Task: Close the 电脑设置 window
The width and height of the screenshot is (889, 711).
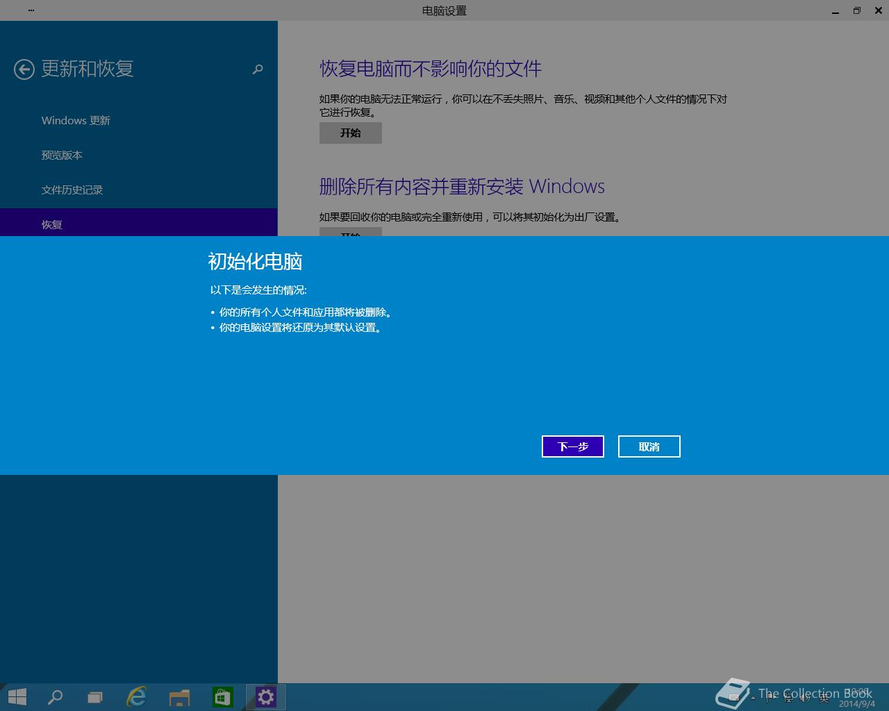Action: [x=877, y=10]
